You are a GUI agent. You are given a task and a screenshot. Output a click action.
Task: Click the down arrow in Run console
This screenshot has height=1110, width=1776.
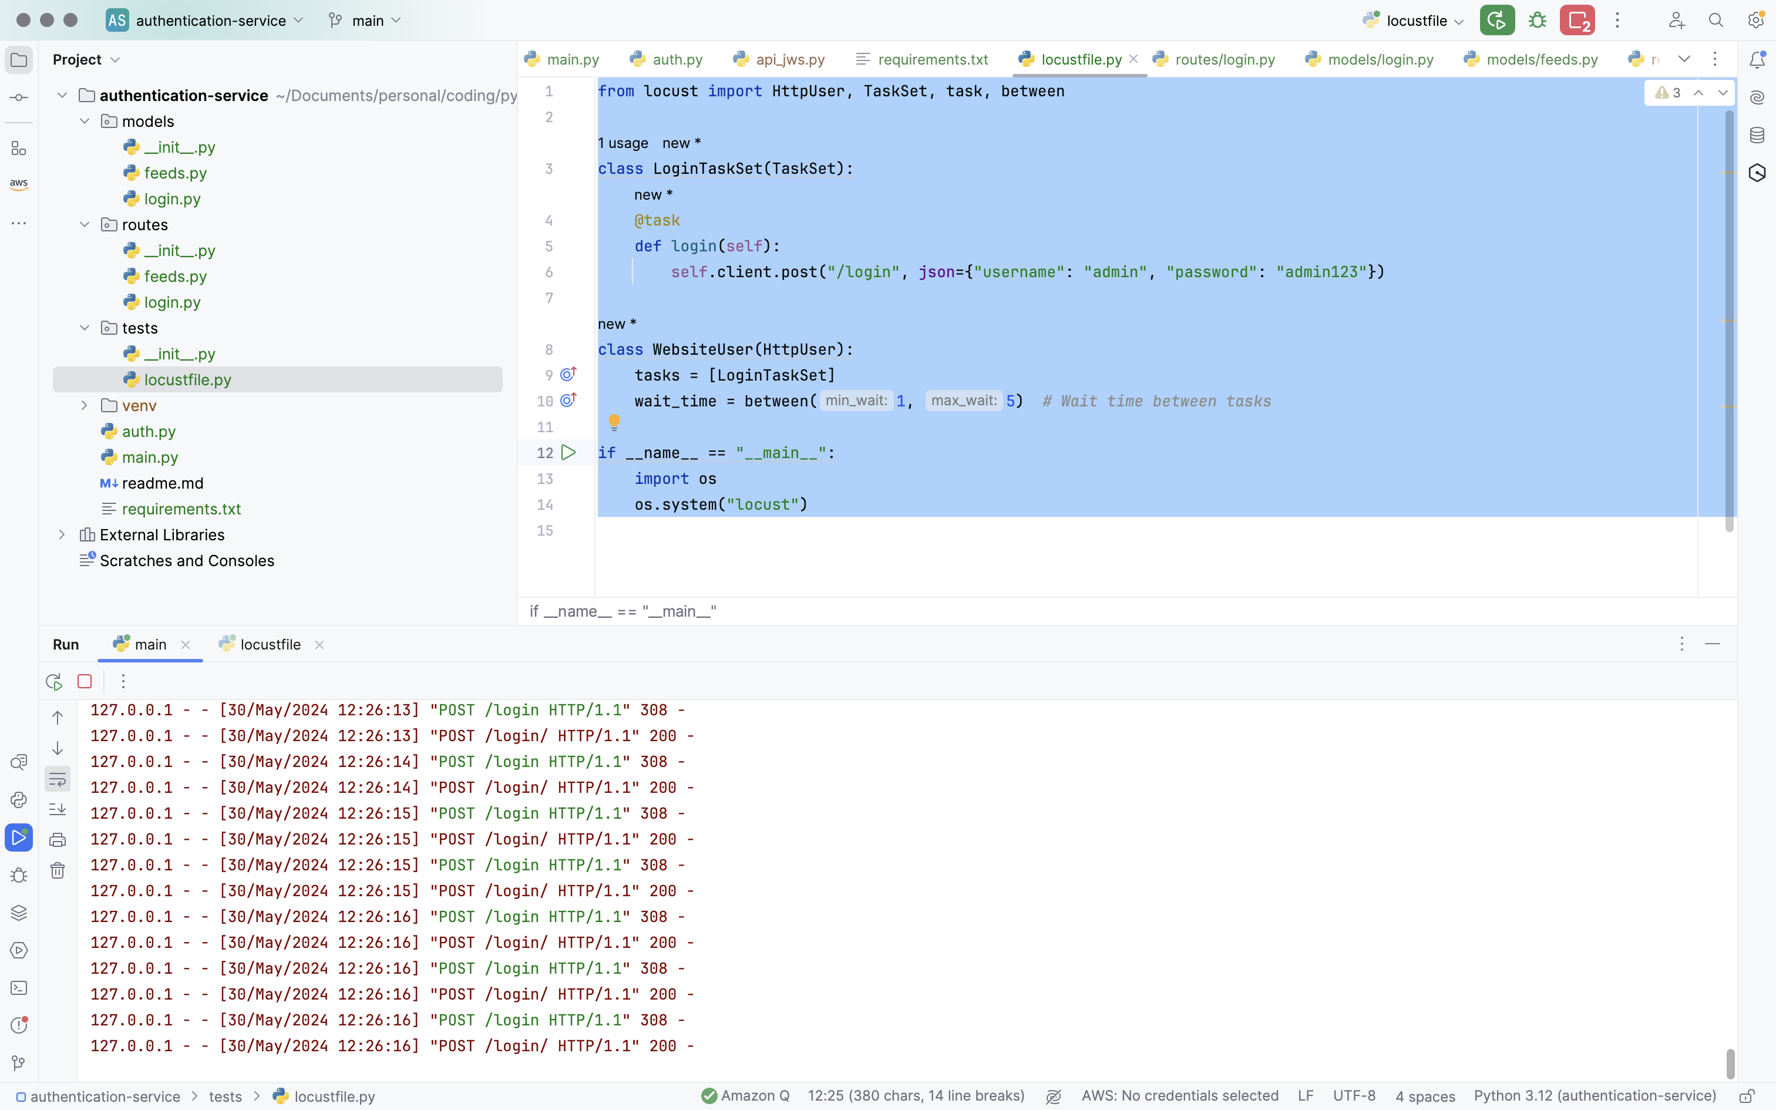[57, 749]
